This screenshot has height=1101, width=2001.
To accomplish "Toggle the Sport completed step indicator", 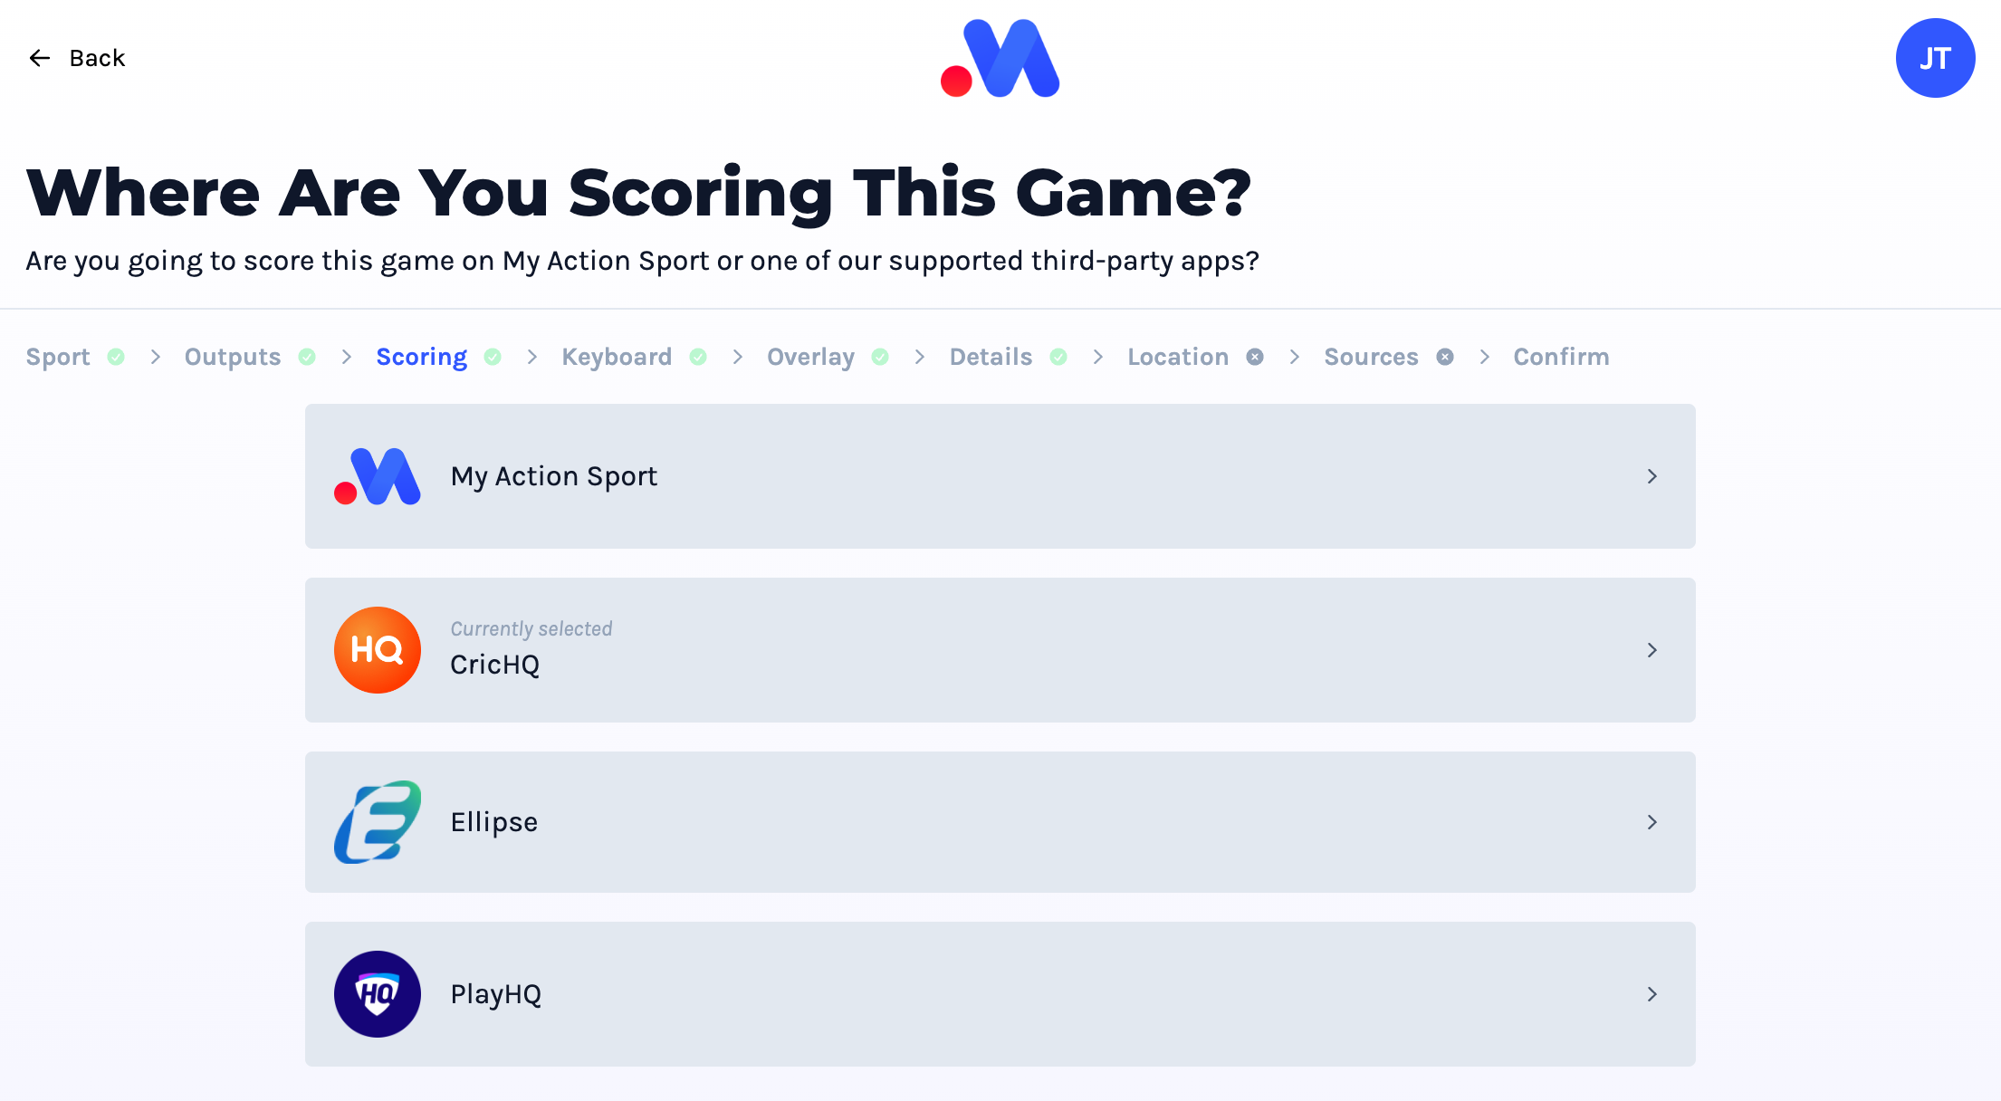I will click(x=118, y=357).
